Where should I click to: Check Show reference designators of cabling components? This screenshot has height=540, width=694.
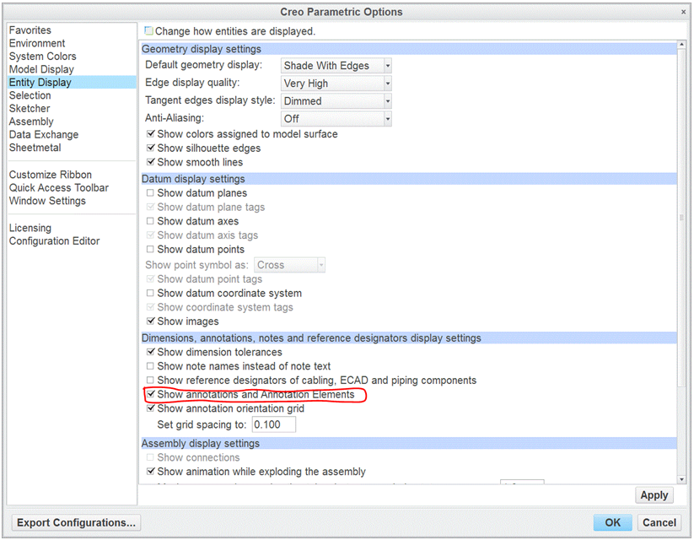pyautogui.click(x=150, y=380)
